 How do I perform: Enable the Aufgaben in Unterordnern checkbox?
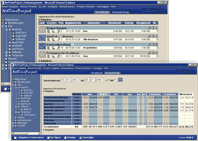[x=15, y=138]
